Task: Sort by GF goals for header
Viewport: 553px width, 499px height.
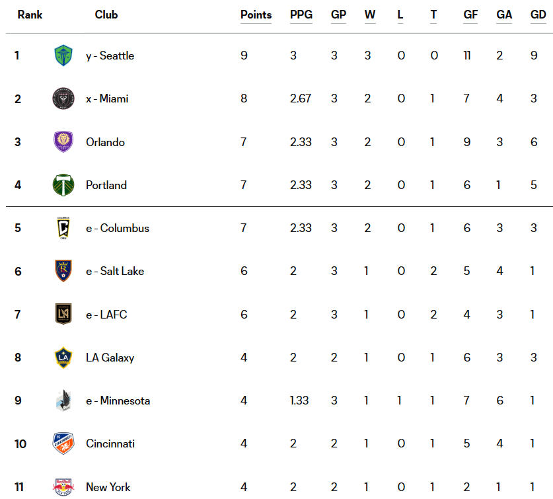Action: [470, 15]
